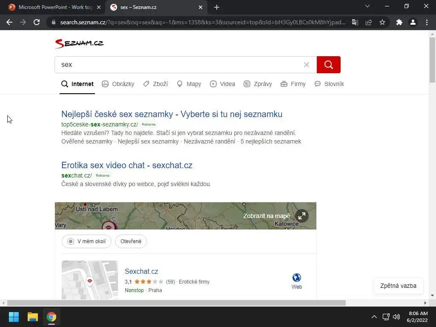Open the Windows Start menu
436x327 pixels.
coord(14,317)
